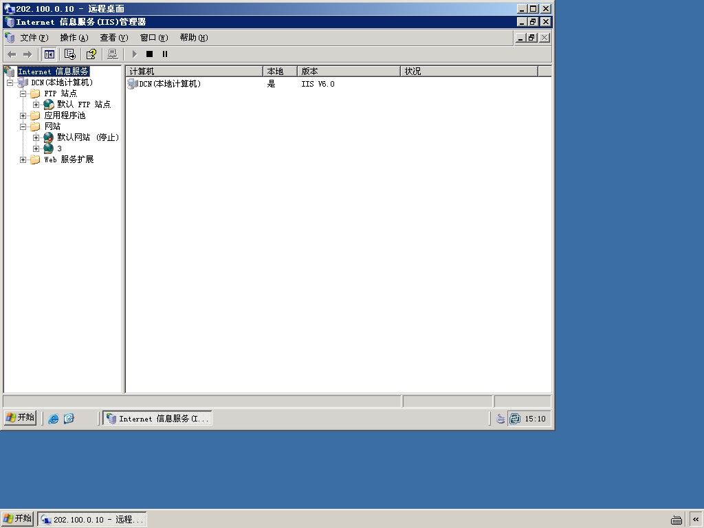The height and width of the screenshot is (528, 704).
Task: Open the 窗口(W) menu
Action: 154,38
